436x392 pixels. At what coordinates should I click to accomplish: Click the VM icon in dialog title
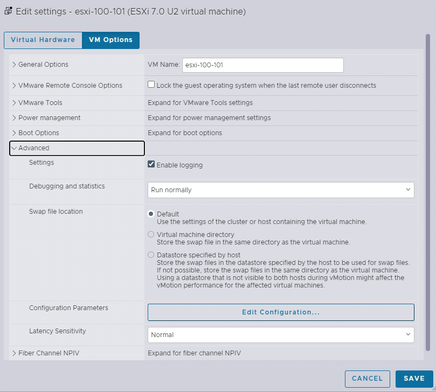tap(8, 10)
